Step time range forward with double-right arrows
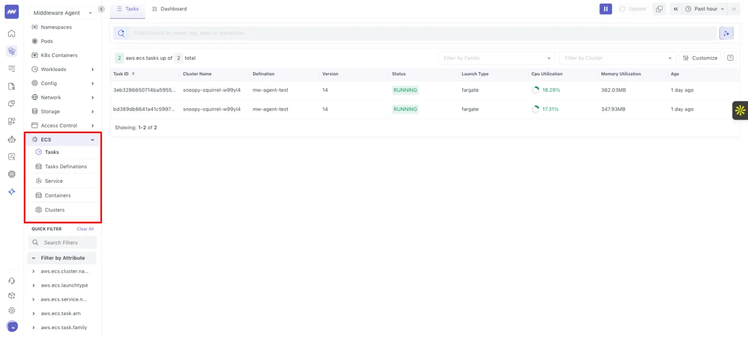 coord(734,9)
